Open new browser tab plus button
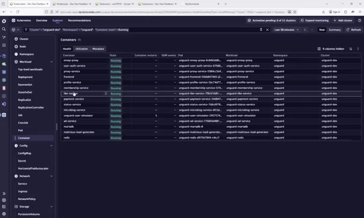 coord(226,4)
